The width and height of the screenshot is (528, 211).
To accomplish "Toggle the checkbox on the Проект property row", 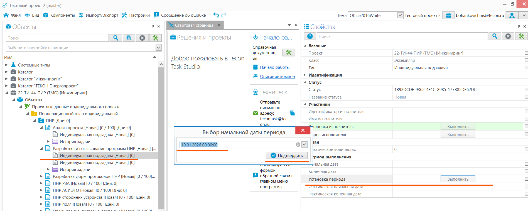I will coord(526,53).
